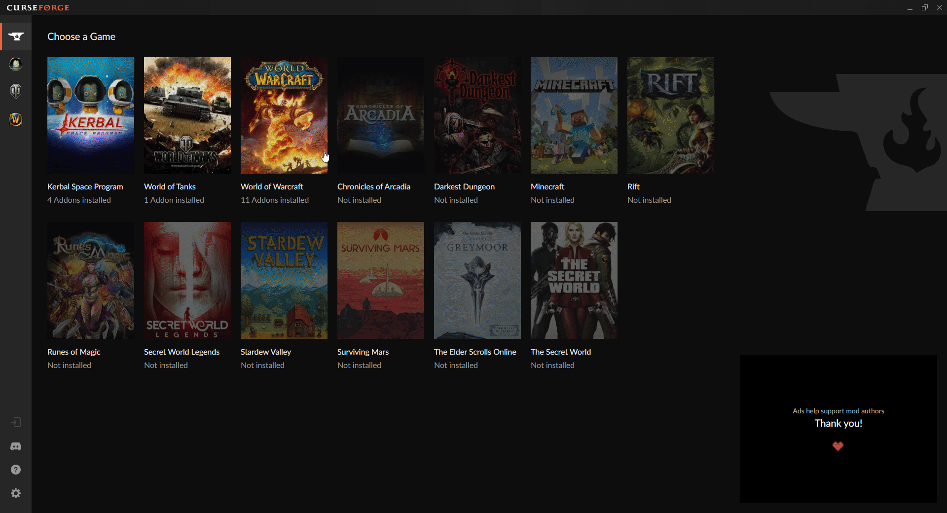Click The Elder Scrolls Online title

click(475, 352)
